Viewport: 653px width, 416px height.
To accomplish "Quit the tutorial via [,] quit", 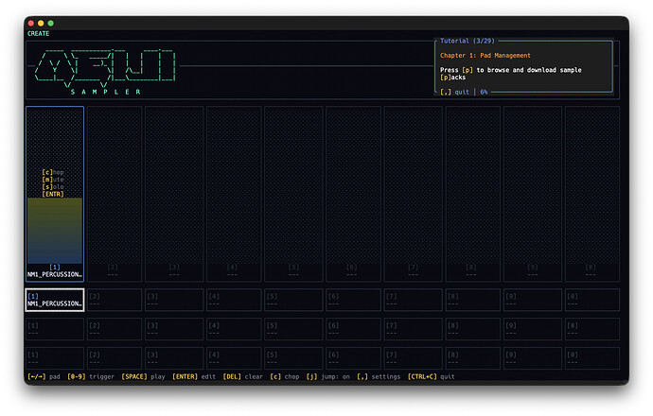I will [455, 92].
